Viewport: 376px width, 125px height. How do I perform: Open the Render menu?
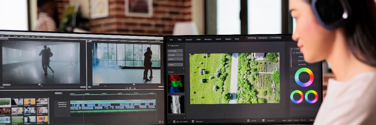[x=189, y=40]
